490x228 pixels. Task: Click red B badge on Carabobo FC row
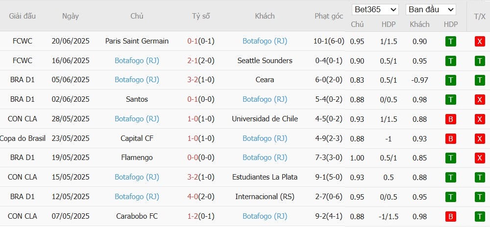tap(450, 216)
